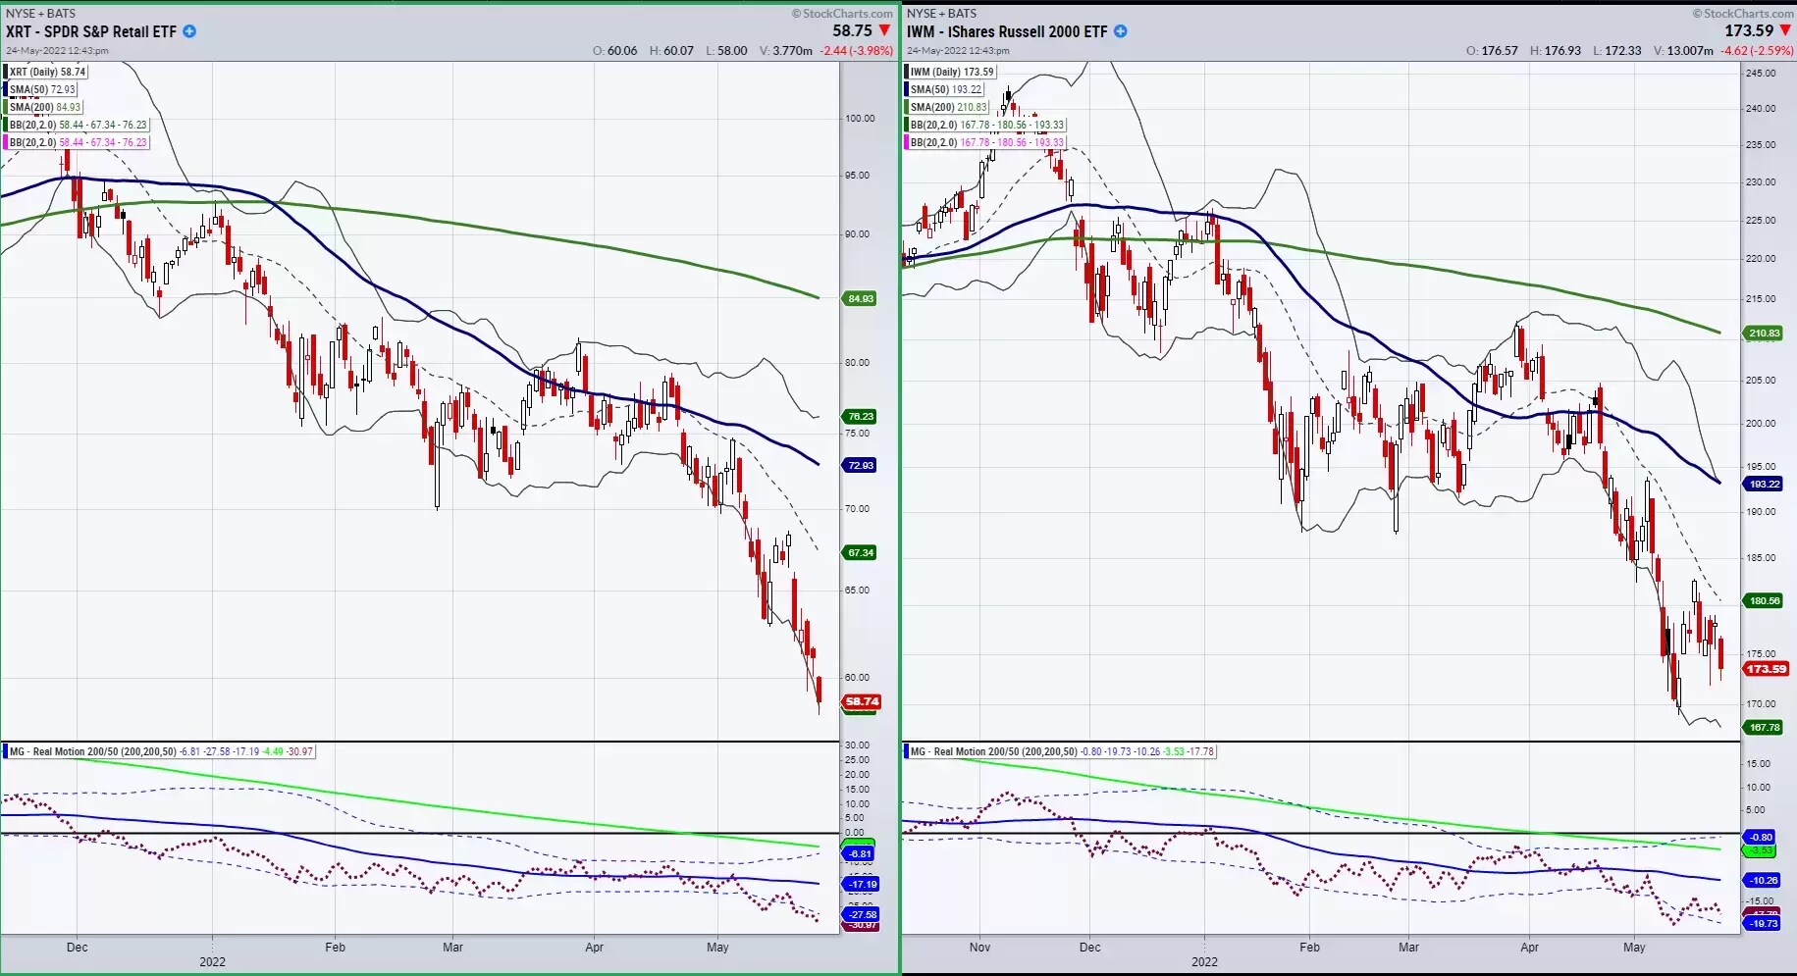Click the May label on IWM time axis
1797x976 pixels.
[x=1634, y=948]
